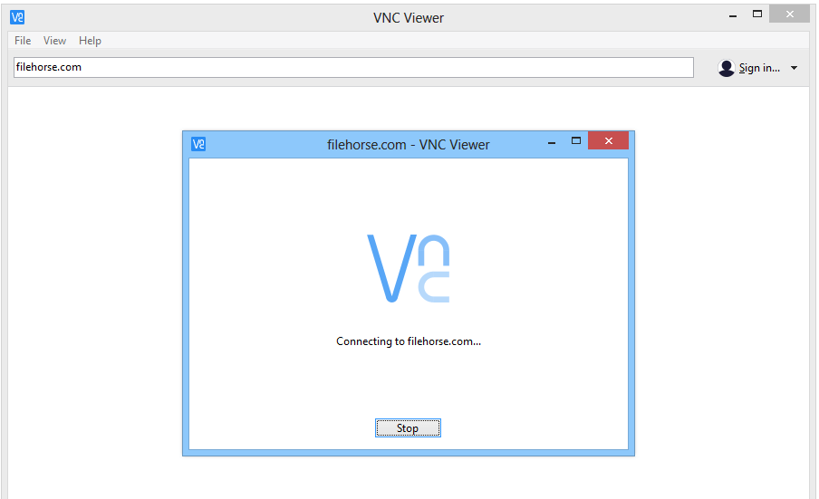Open the File menu

point(23,41)
